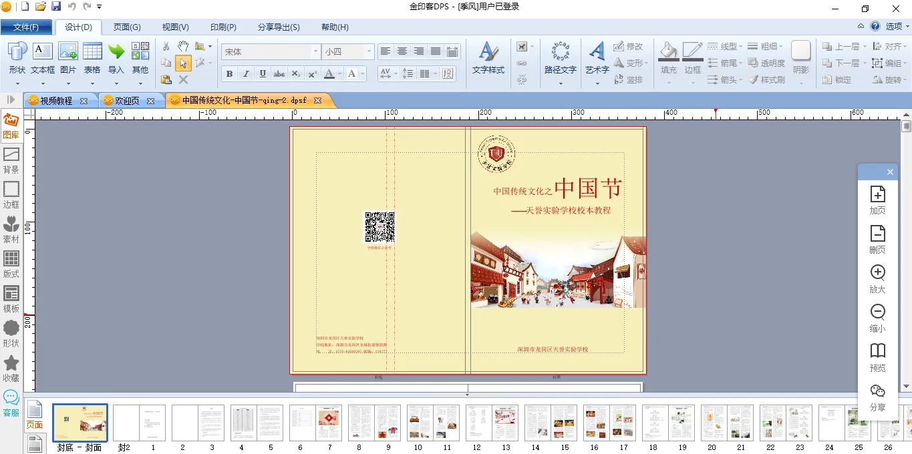This screenshot has height=454, width=912.
Task: Expand the font name dropdown showing 宋体
Action: pos(315,51)
